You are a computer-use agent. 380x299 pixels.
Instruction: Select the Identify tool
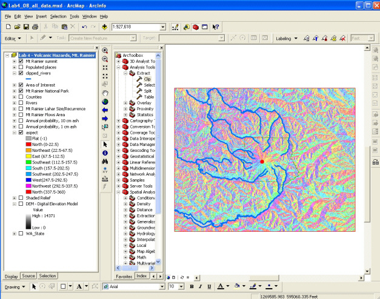pos(105,153)
